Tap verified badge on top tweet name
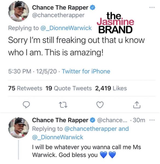The width and height of the screenshot is (160, 164). 93,8
